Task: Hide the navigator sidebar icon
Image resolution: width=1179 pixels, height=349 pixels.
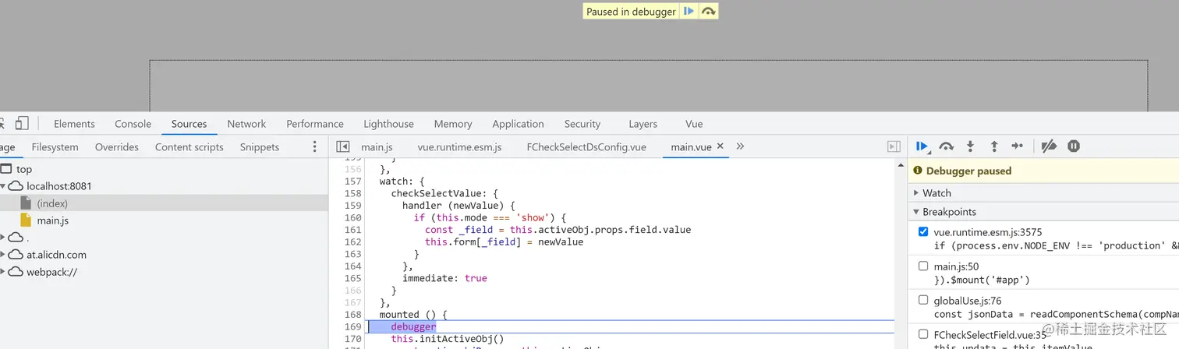Action: pyautogui.click(x=342, y=146)
